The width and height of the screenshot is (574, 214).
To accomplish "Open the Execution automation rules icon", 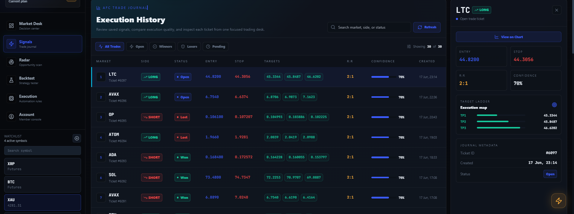I will click(x=11, y=98).
